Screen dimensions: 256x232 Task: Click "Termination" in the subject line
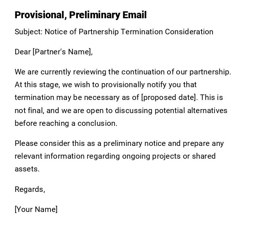(x=142, y=32)
